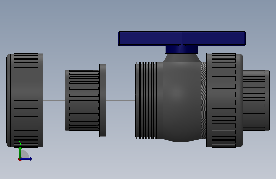Select the explode line between nut and connector

pos(54,100)
